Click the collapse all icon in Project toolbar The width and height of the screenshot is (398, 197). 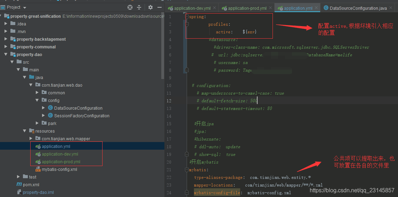139,7
